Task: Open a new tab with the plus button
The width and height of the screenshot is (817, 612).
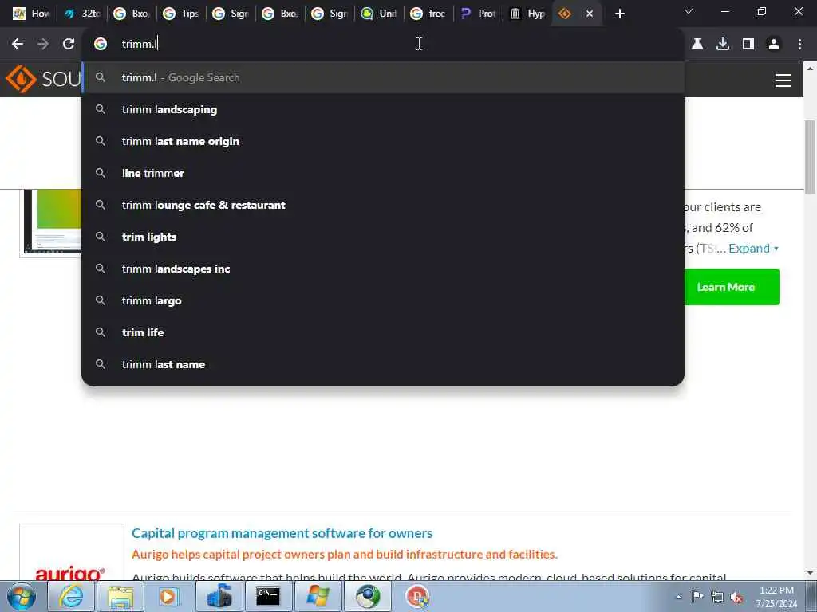Action: (619, 14)
